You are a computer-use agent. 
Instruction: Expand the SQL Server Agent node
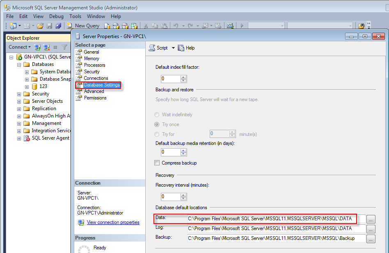(x=19, y=139)
